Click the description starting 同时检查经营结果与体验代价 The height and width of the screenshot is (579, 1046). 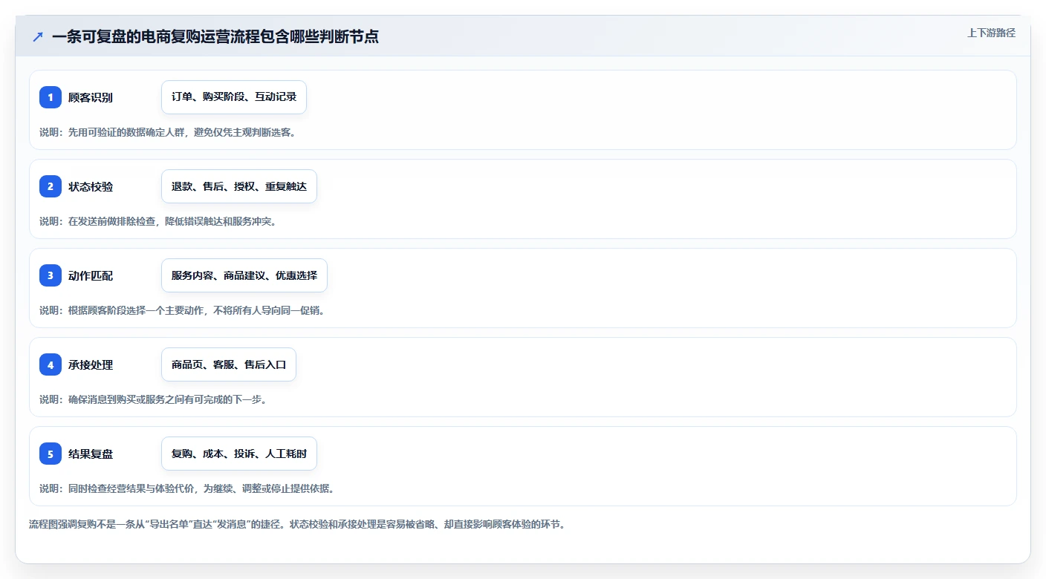tap(186, 488)
